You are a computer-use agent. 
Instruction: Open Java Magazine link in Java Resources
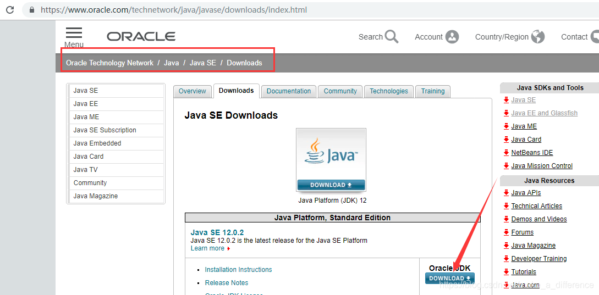coord(534,246)
